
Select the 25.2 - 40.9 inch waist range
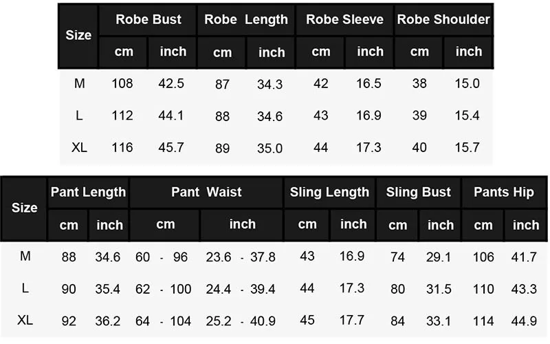[x=241, y=321]
